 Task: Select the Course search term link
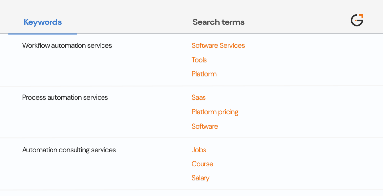pos(202,164)
